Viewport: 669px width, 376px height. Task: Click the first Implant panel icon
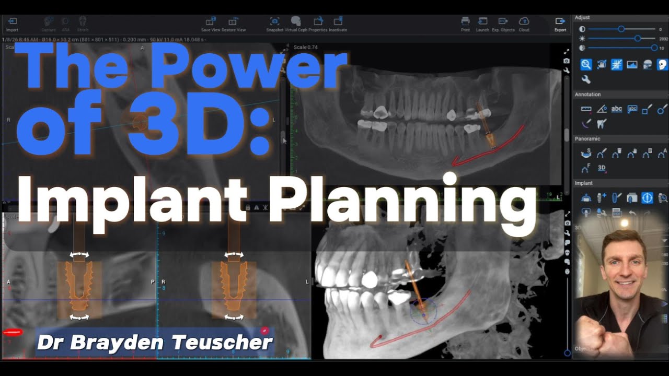point(586,198)
